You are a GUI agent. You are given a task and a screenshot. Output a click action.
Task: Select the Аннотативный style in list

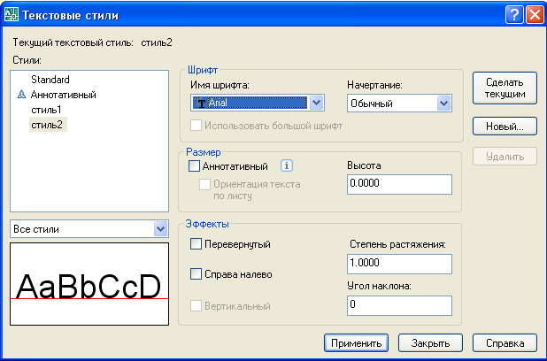(x=64, y=95)
